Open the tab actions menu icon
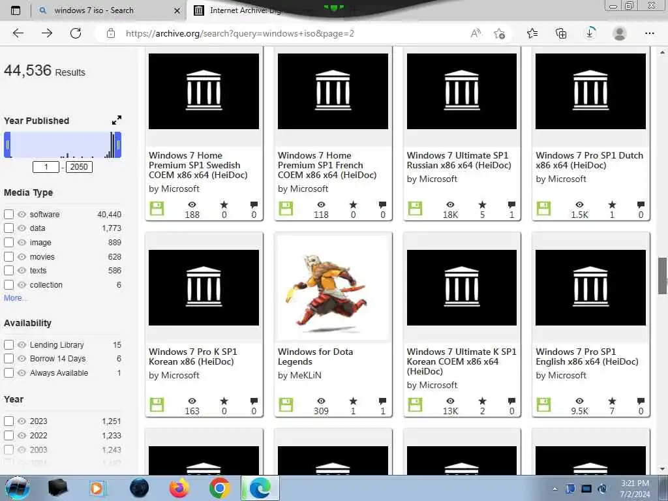 [16, 10]
